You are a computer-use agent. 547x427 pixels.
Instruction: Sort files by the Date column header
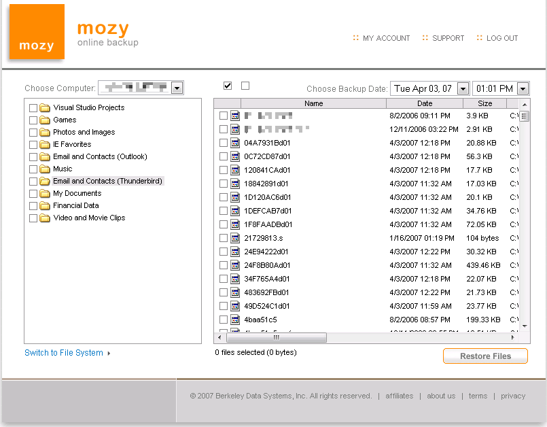coord(425,103)
